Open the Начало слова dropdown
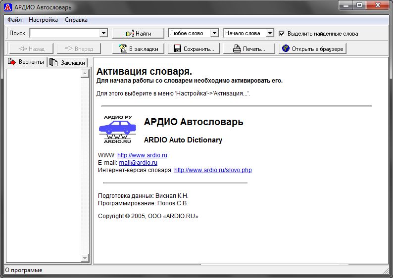393x278 pixels. tap(270, 33)
